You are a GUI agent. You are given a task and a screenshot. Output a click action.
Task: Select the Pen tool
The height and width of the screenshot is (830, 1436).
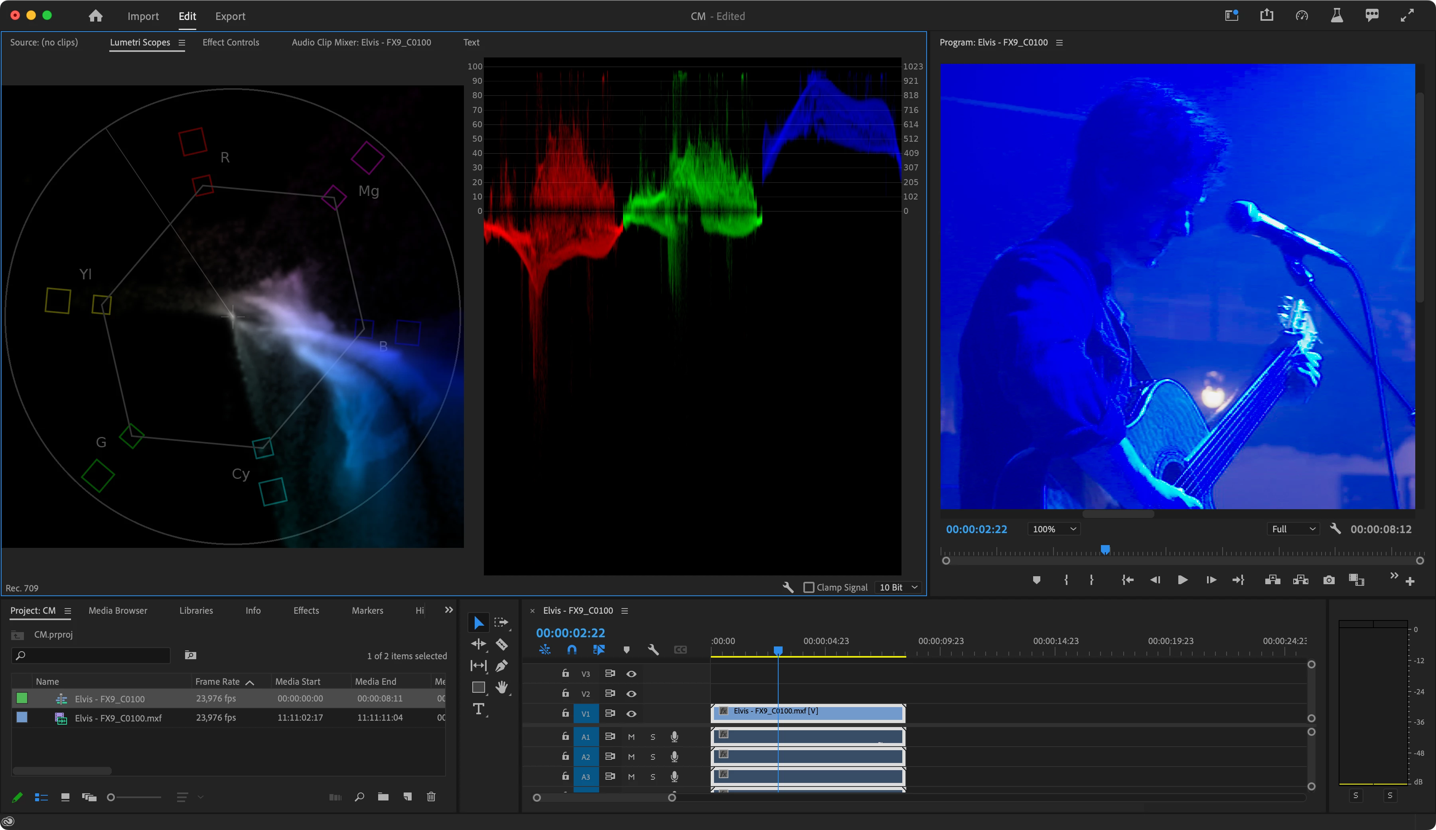pyautogui.click(x=501, y=665)
